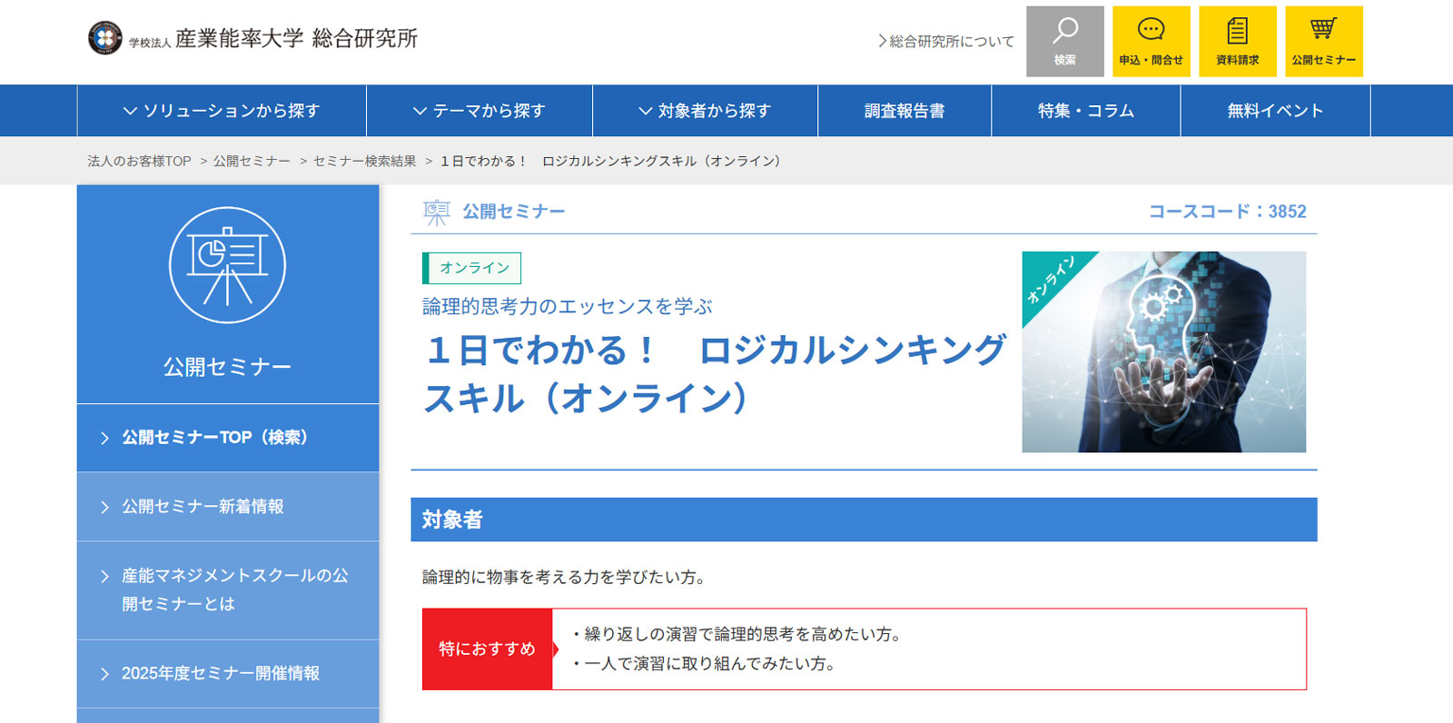
Task: Click the 公開セミナー sidebar header title
Action: point(227,367)
